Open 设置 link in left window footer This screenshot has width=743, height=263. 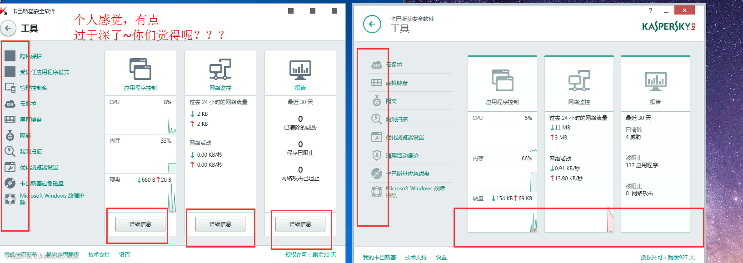tap(125, 255)
